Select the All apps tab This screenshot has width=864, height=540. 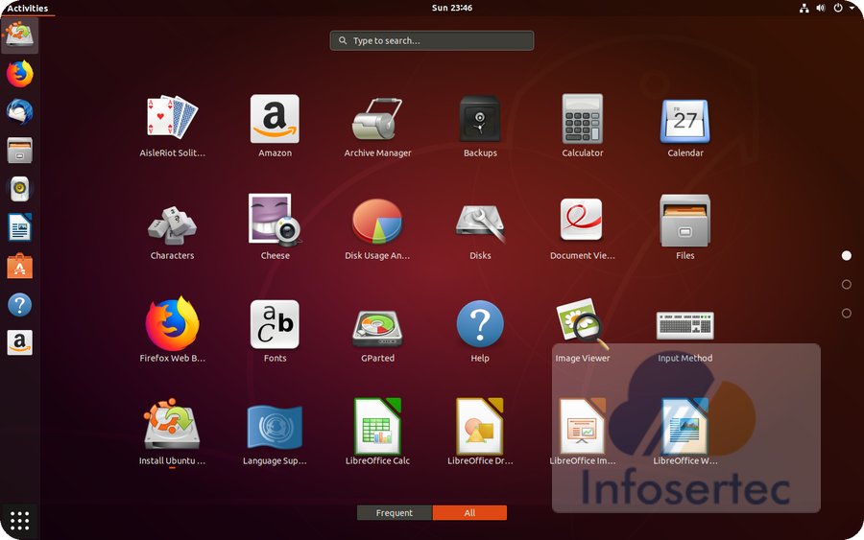pyautogui.click(x=469, y=513)
